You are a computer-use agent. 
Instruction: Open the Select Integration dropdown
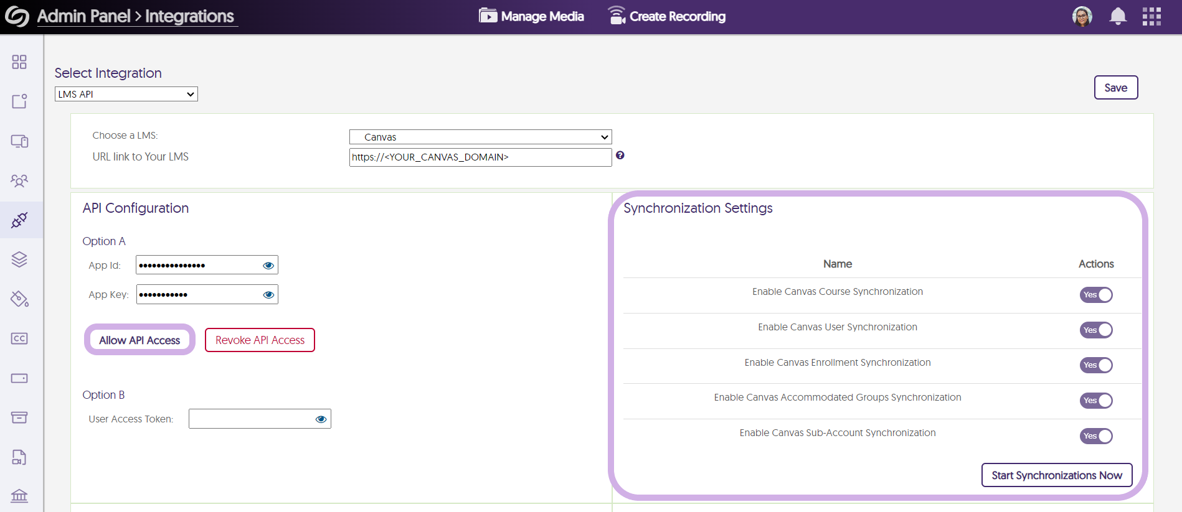[126, 94]
